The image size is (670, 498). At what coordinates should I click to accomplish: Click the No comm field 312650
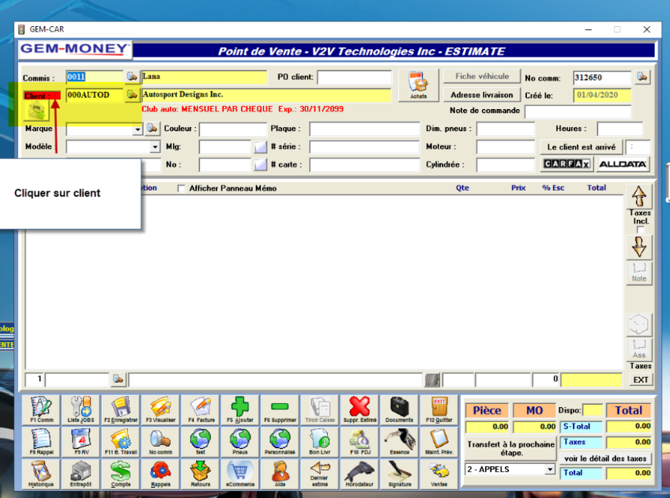pyautogui.click(x=601, y=77)
